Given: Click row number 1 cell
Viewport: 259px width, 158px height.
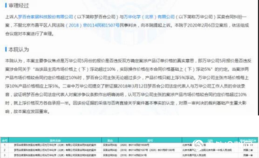Looking at the screenshot, I should (4, 145).
